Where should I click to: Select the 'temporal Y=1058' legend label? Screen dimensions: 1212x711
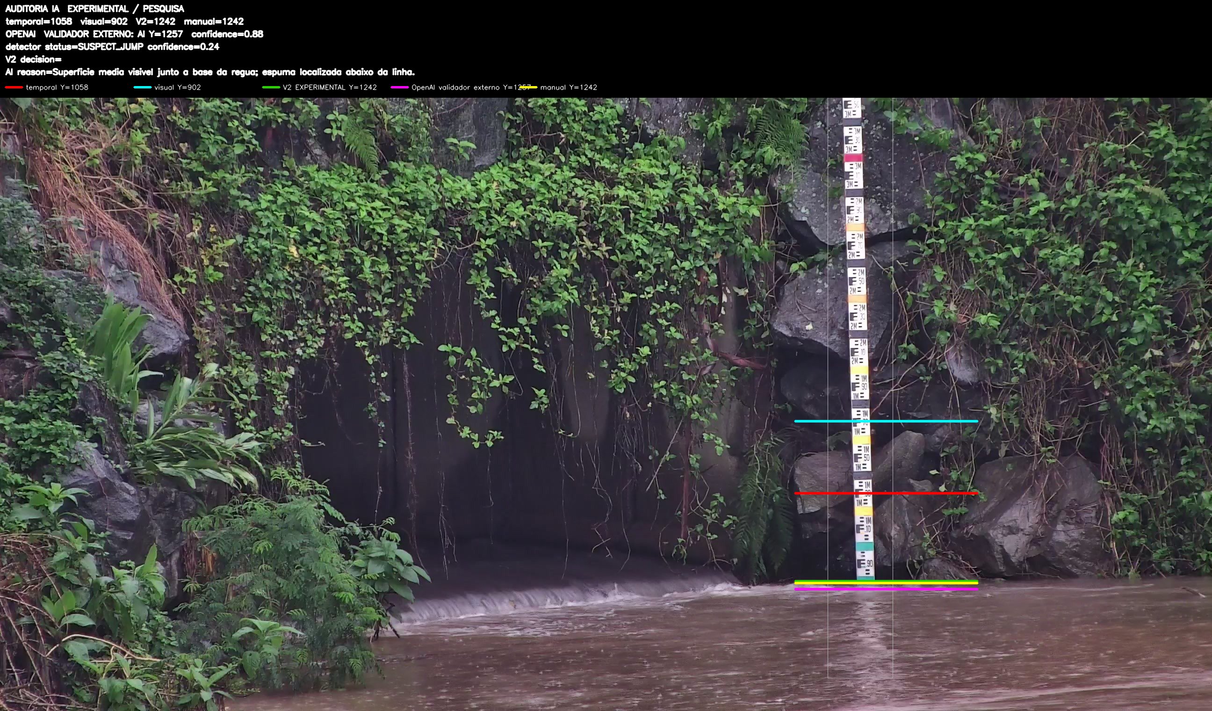pos(57,87)
